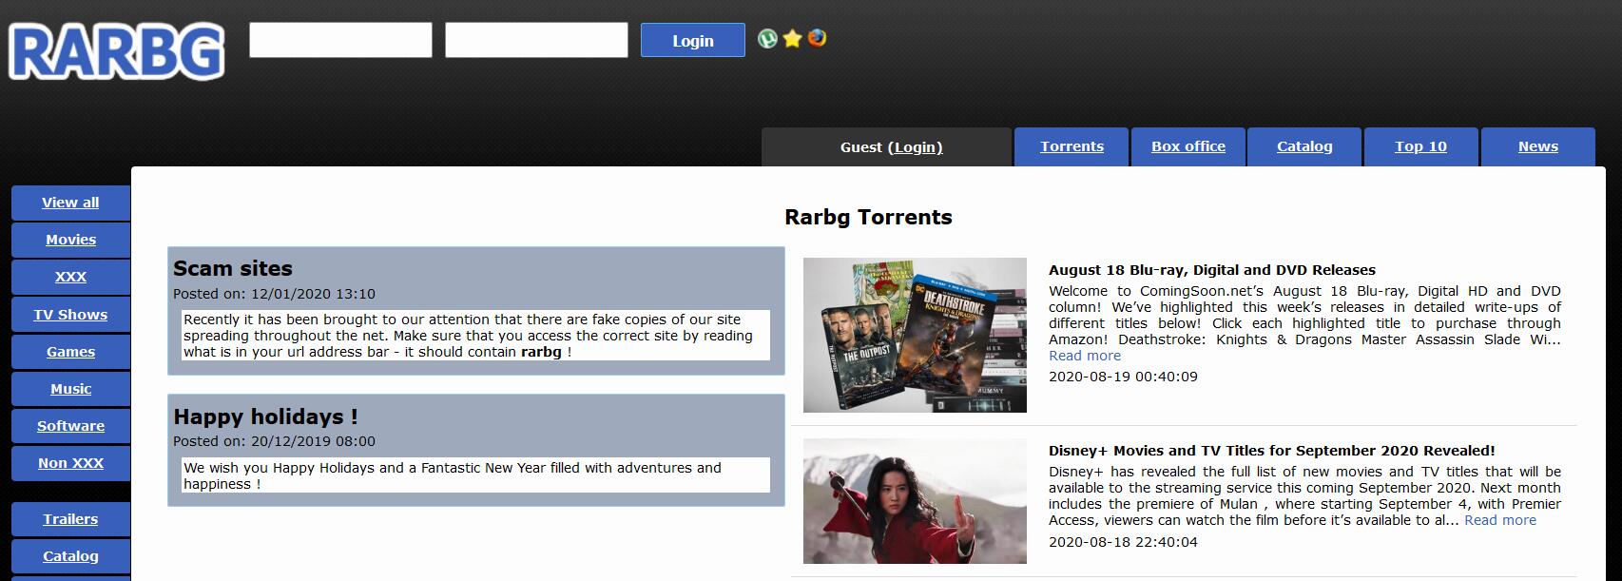Image resolution: width=1622 pixels, height=581 pixels.
Task: Open the XXX category in sidebar
Action: click(70, 277)
